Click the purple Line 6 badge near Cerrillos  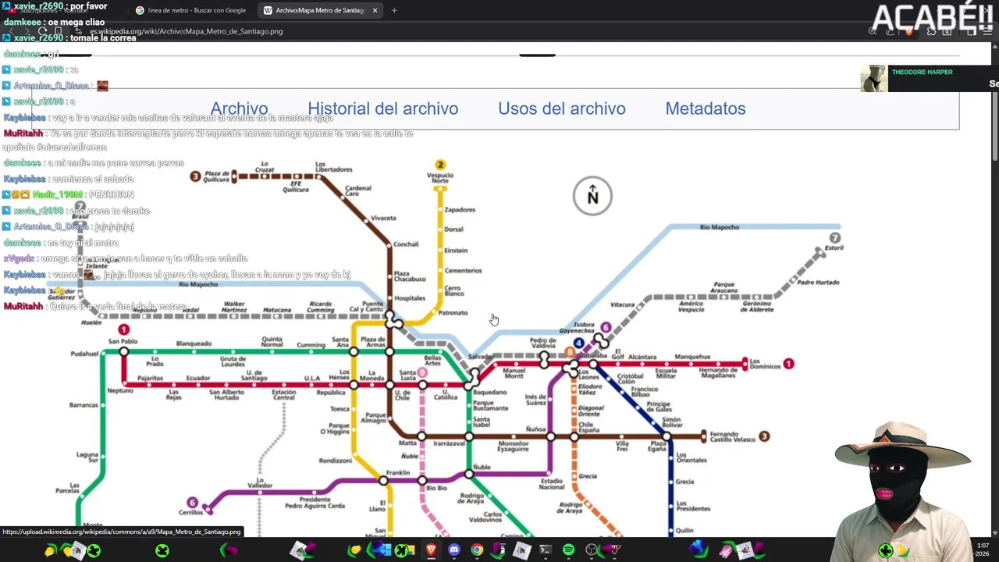192,503
